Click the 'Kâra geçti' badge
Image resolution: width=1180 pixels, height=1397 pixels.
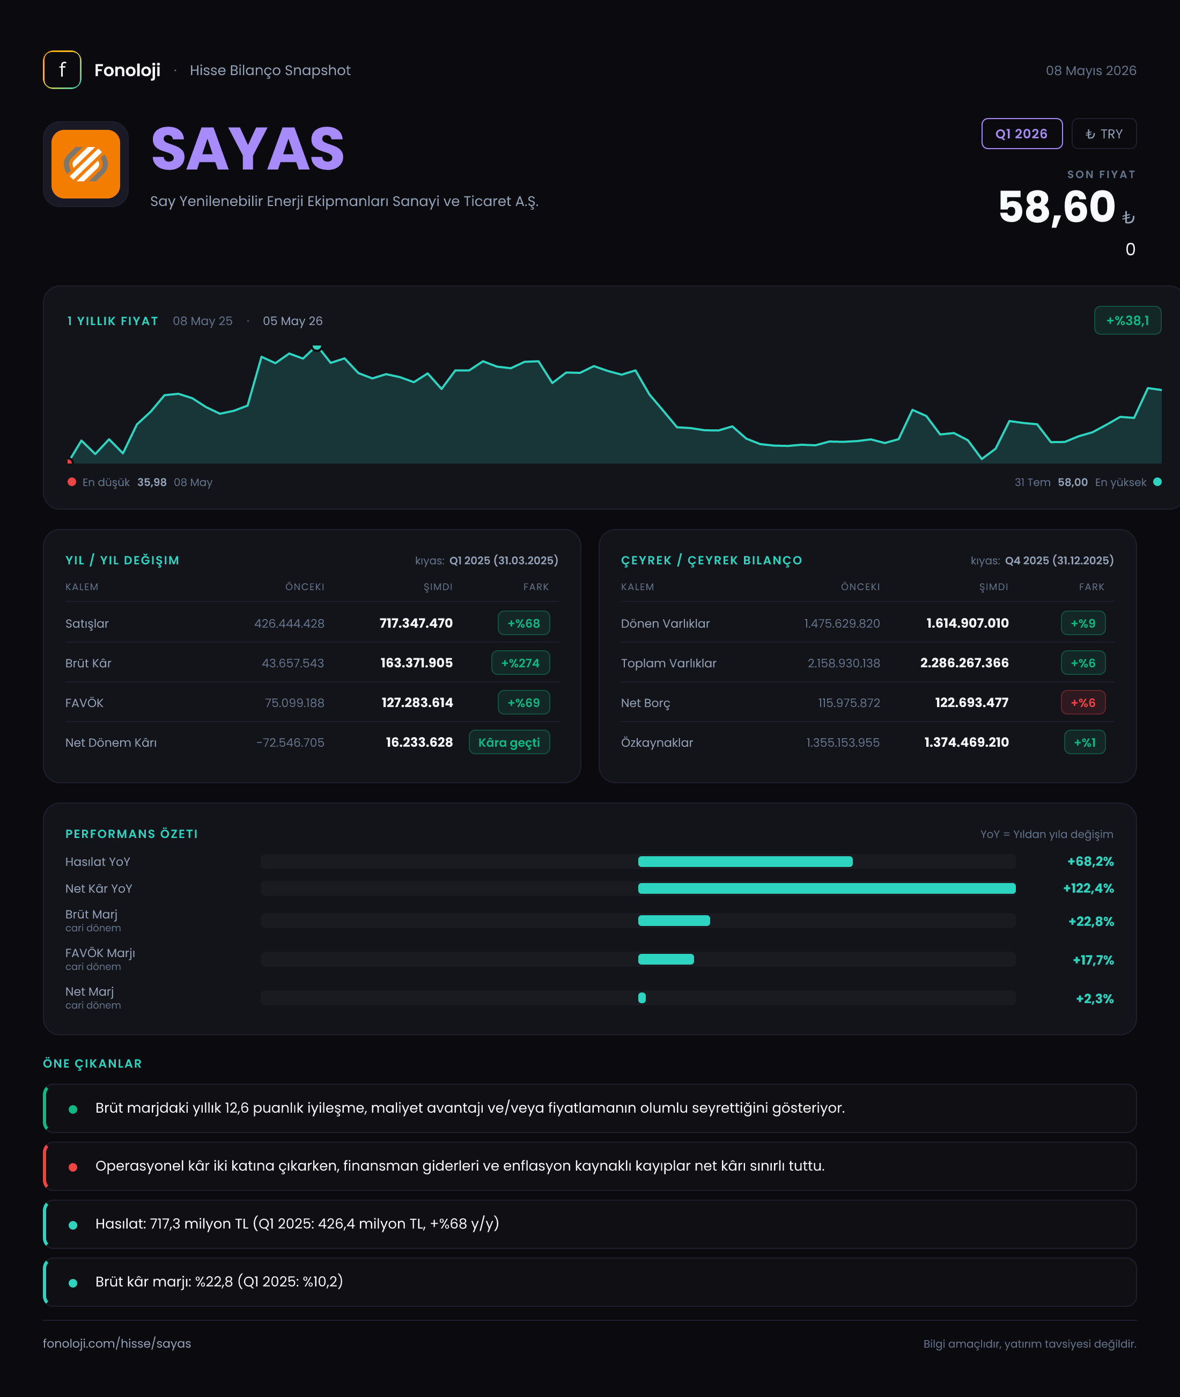pyautogui.click(x=509, y=742)
